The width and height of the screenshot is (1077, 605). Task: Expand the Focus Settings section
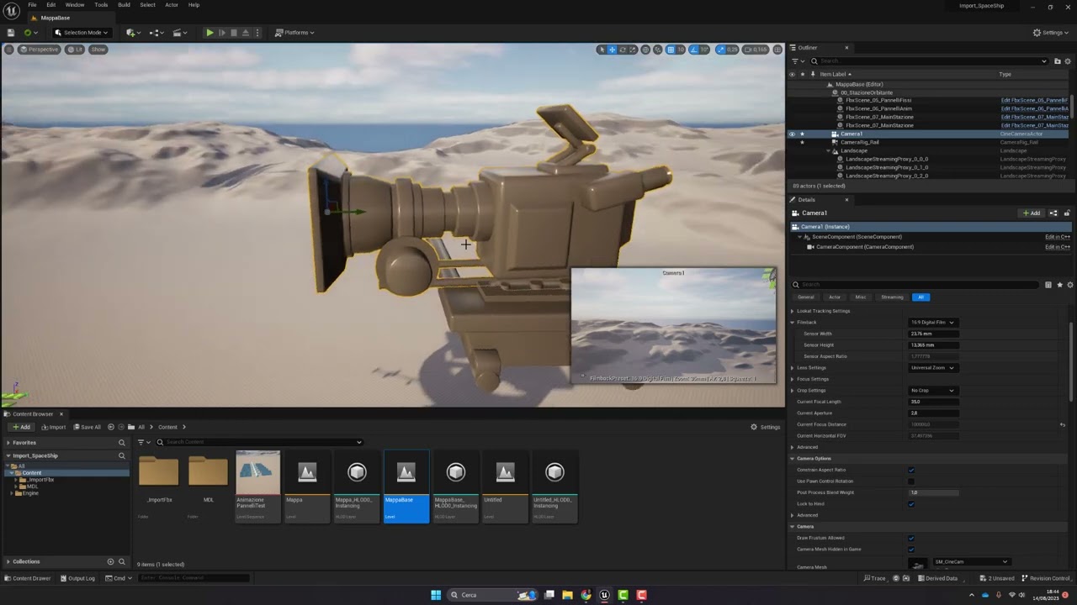[792, 379]
